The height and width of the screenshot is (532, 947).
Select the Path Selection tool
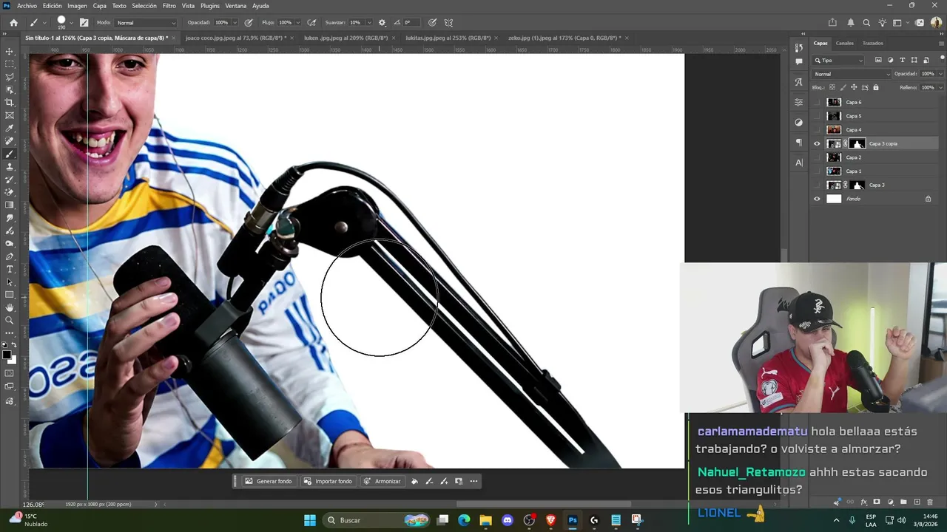tap(10, 282)
